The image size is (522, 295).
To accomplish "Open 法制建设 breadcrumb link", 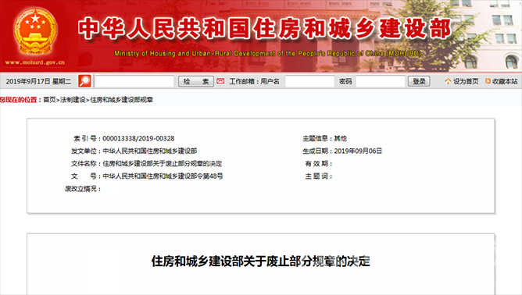I will tap(73, 100).
